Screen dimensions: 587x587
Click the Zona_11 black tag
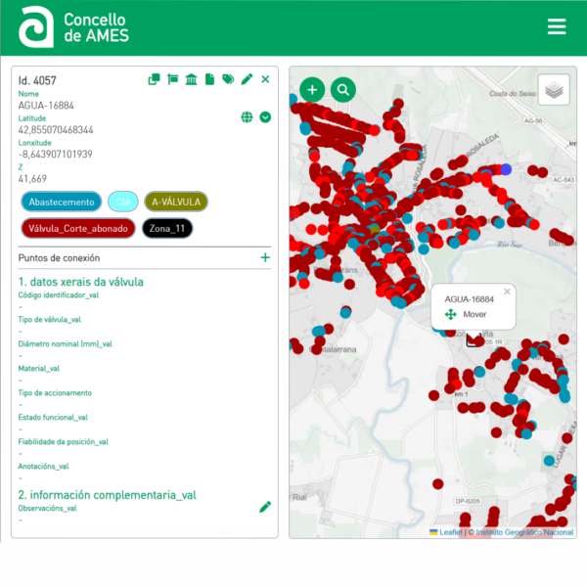167,228
